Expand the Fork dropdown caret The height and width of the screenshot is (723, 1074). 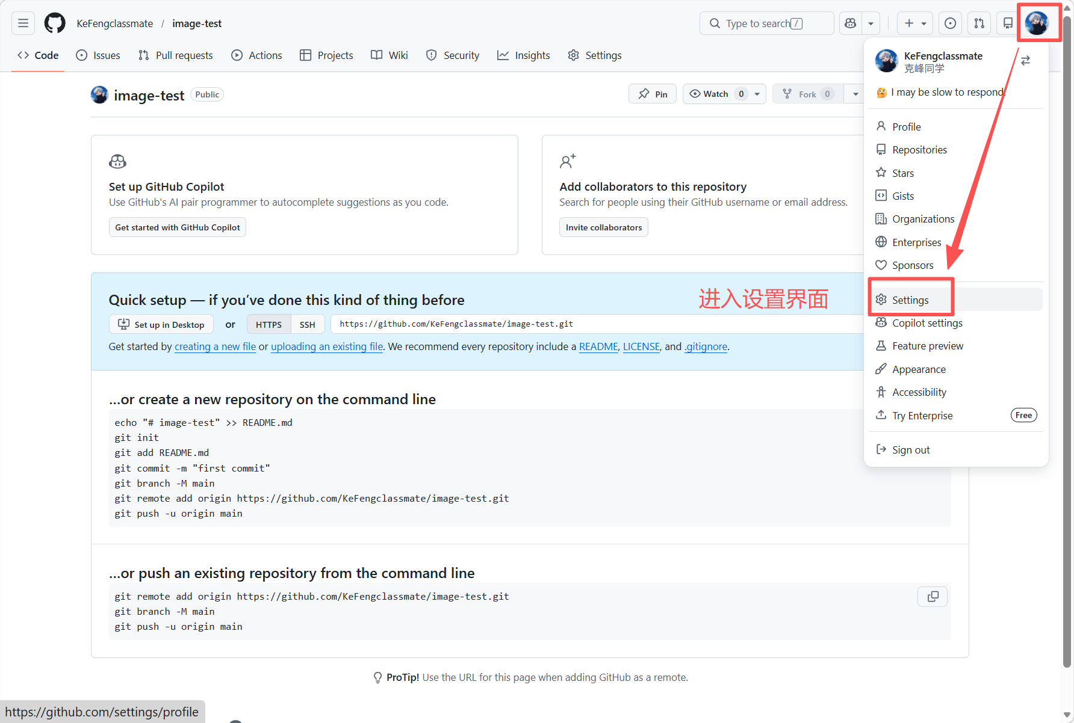pyautogui.click(x=855, y=94)
